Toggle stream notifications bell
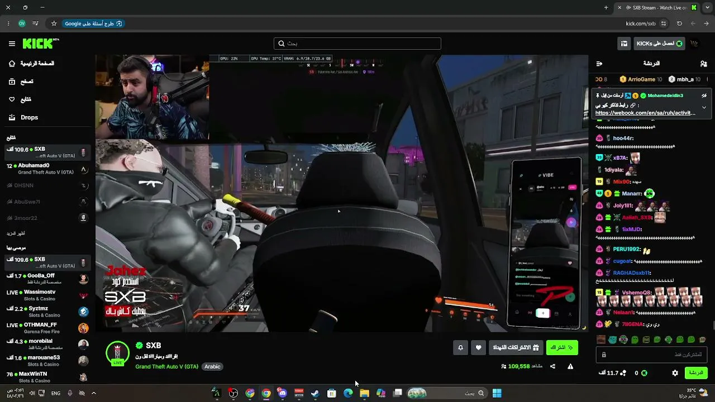715x402 pixels. (x=460, y=347)
